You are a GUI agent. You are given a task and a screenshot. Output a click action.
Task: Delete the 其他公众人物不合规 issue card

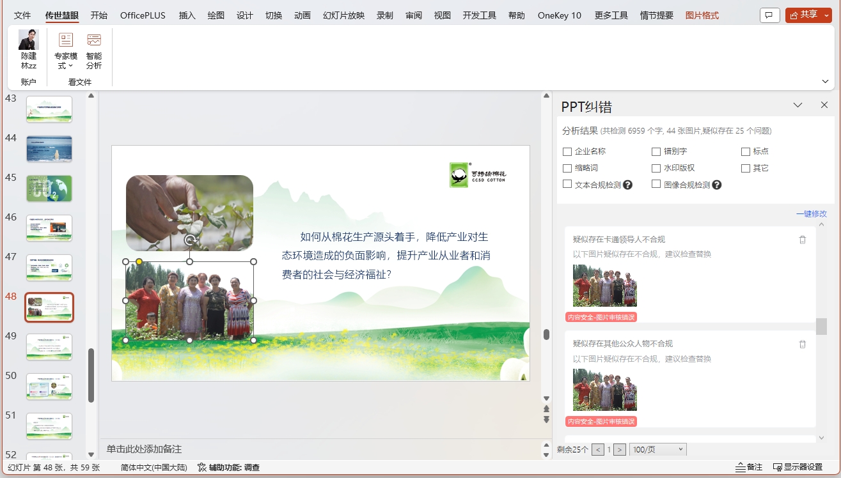(x=803, y=344)
